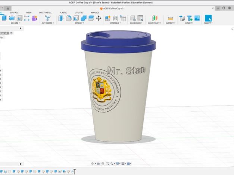Click the Grid and Snaps icon in navigation bar
Viewport: 234px width, 175px height.
(123, 164)
